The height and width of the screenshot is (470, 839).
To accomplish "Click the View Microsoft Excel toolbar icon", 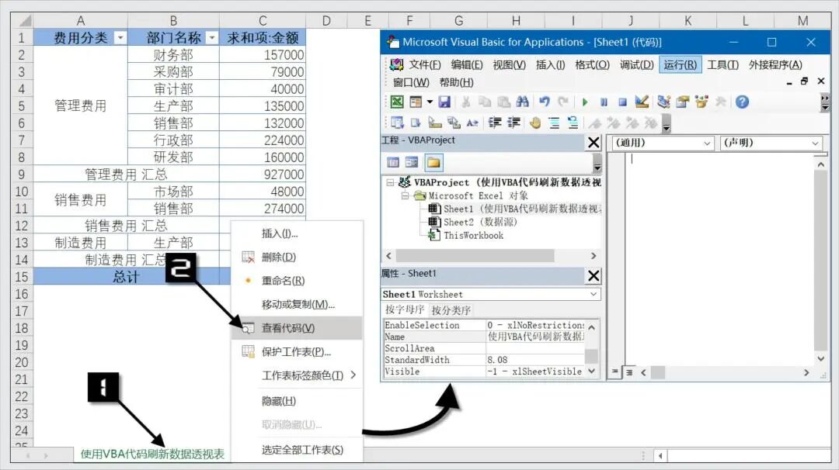I will 397,102.
